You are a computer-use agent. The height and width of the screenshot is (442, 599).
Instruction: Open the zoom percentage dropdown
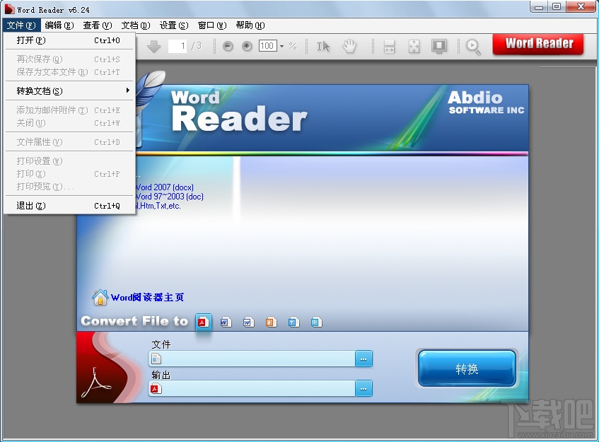[x=281, y=46]
